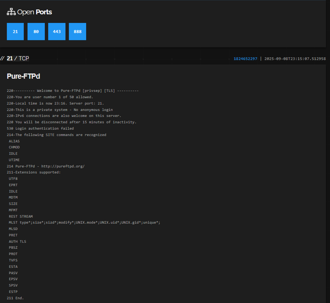Screen dimensions: 330x303
Task: Click the CHMOD command line
Action: pos(14,147)
